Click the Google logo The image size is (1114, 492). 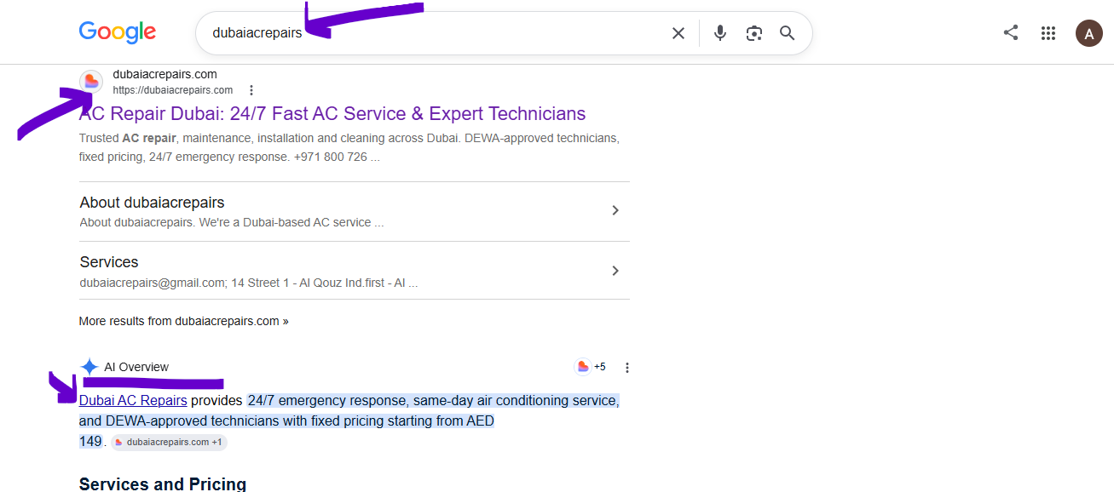pos(118,32)
